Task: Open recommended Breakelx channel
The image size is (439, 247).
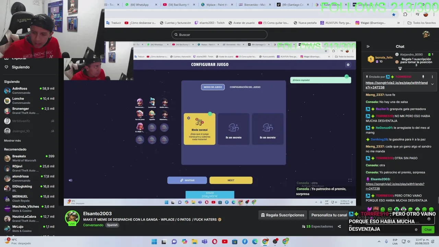Action: pyautogui.click(x=29, y=158)
